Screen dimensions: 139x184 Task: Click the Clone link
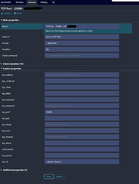(19, 13)
